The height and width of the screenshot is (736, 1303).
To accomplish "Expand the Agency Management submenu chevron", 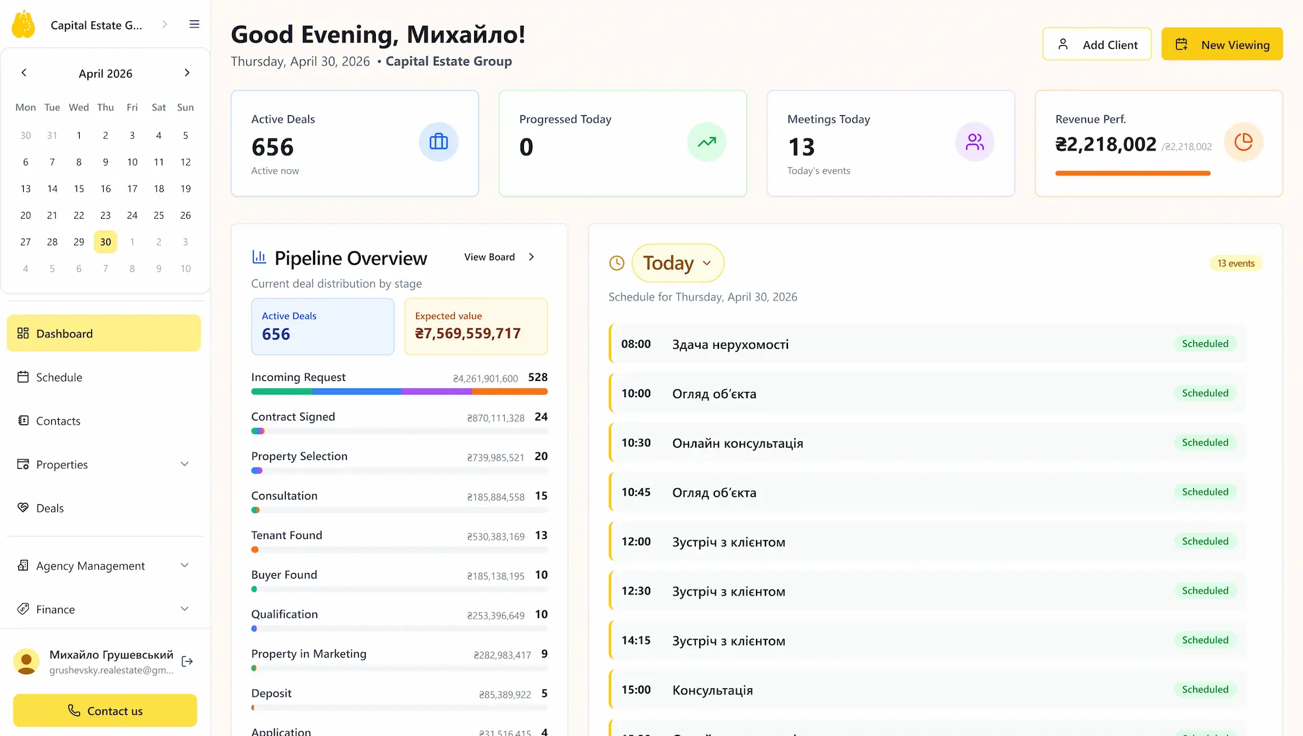I will (x=185, y=566).
